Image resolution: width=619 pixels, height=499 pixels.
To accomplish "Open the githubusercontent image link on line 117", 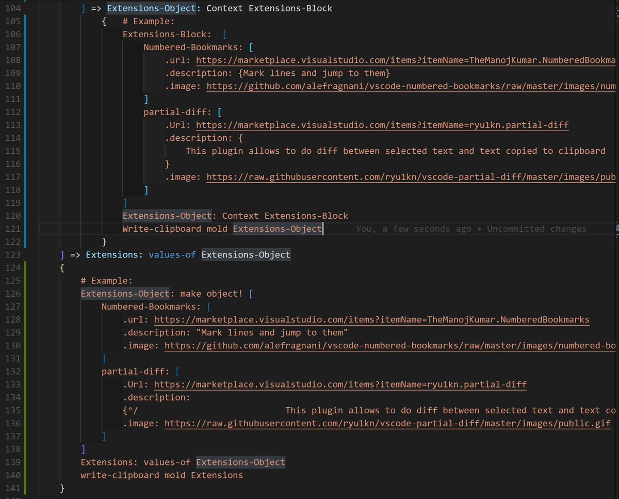I will pos(411,177).
